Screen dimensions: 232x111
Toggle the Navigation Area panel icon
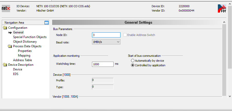point(47,23)
